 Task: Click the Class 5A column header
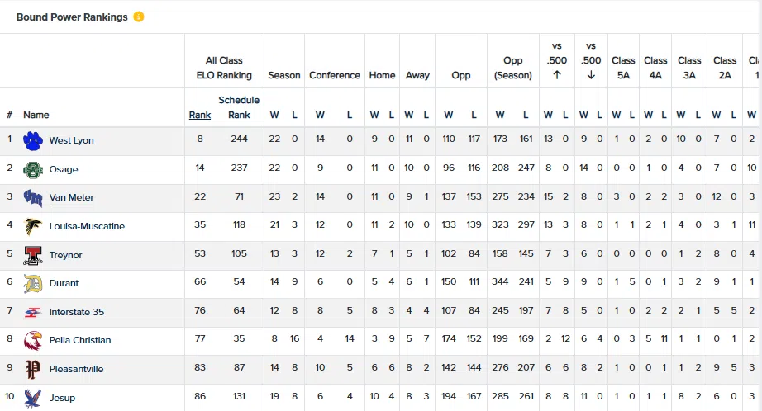623,68
